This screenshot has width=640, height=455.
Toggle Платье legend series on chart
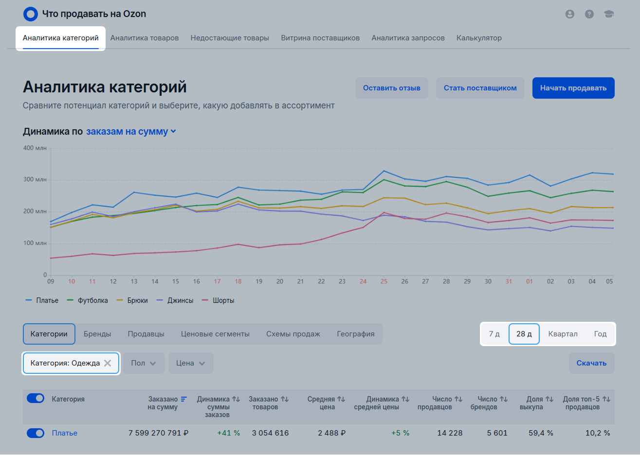tap(42, 300)
